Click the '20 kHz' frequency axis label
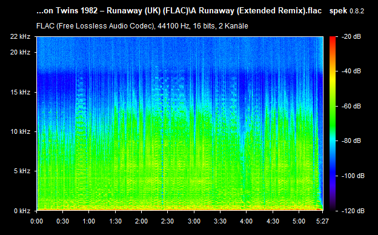Viewport: 378px width, 235px height. tap(20, 52)
